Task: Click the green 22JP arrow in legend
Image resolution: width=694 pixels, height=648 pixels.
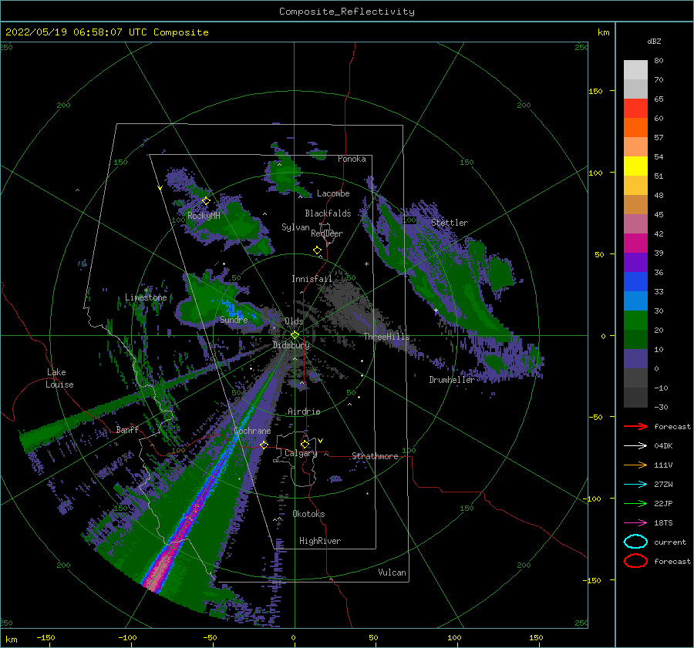Action: tap(635, 503)
